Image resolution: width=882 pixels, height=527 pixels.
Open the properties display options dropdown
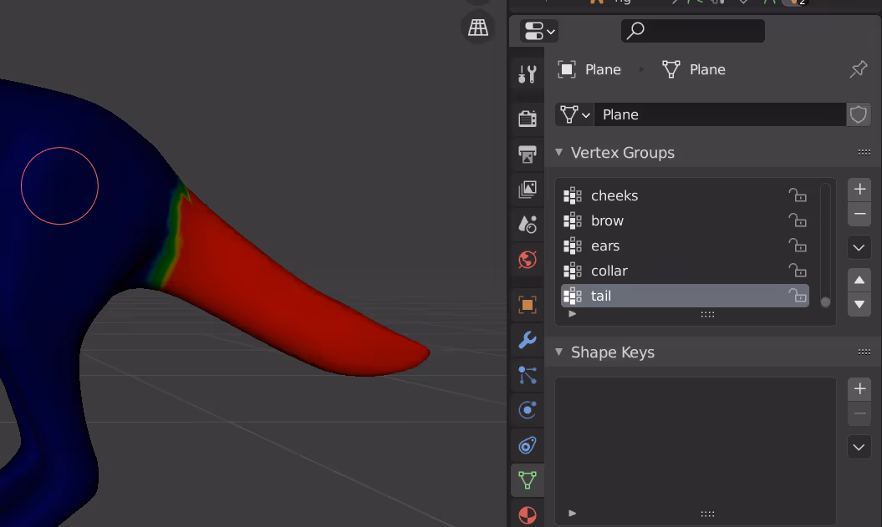539,31
